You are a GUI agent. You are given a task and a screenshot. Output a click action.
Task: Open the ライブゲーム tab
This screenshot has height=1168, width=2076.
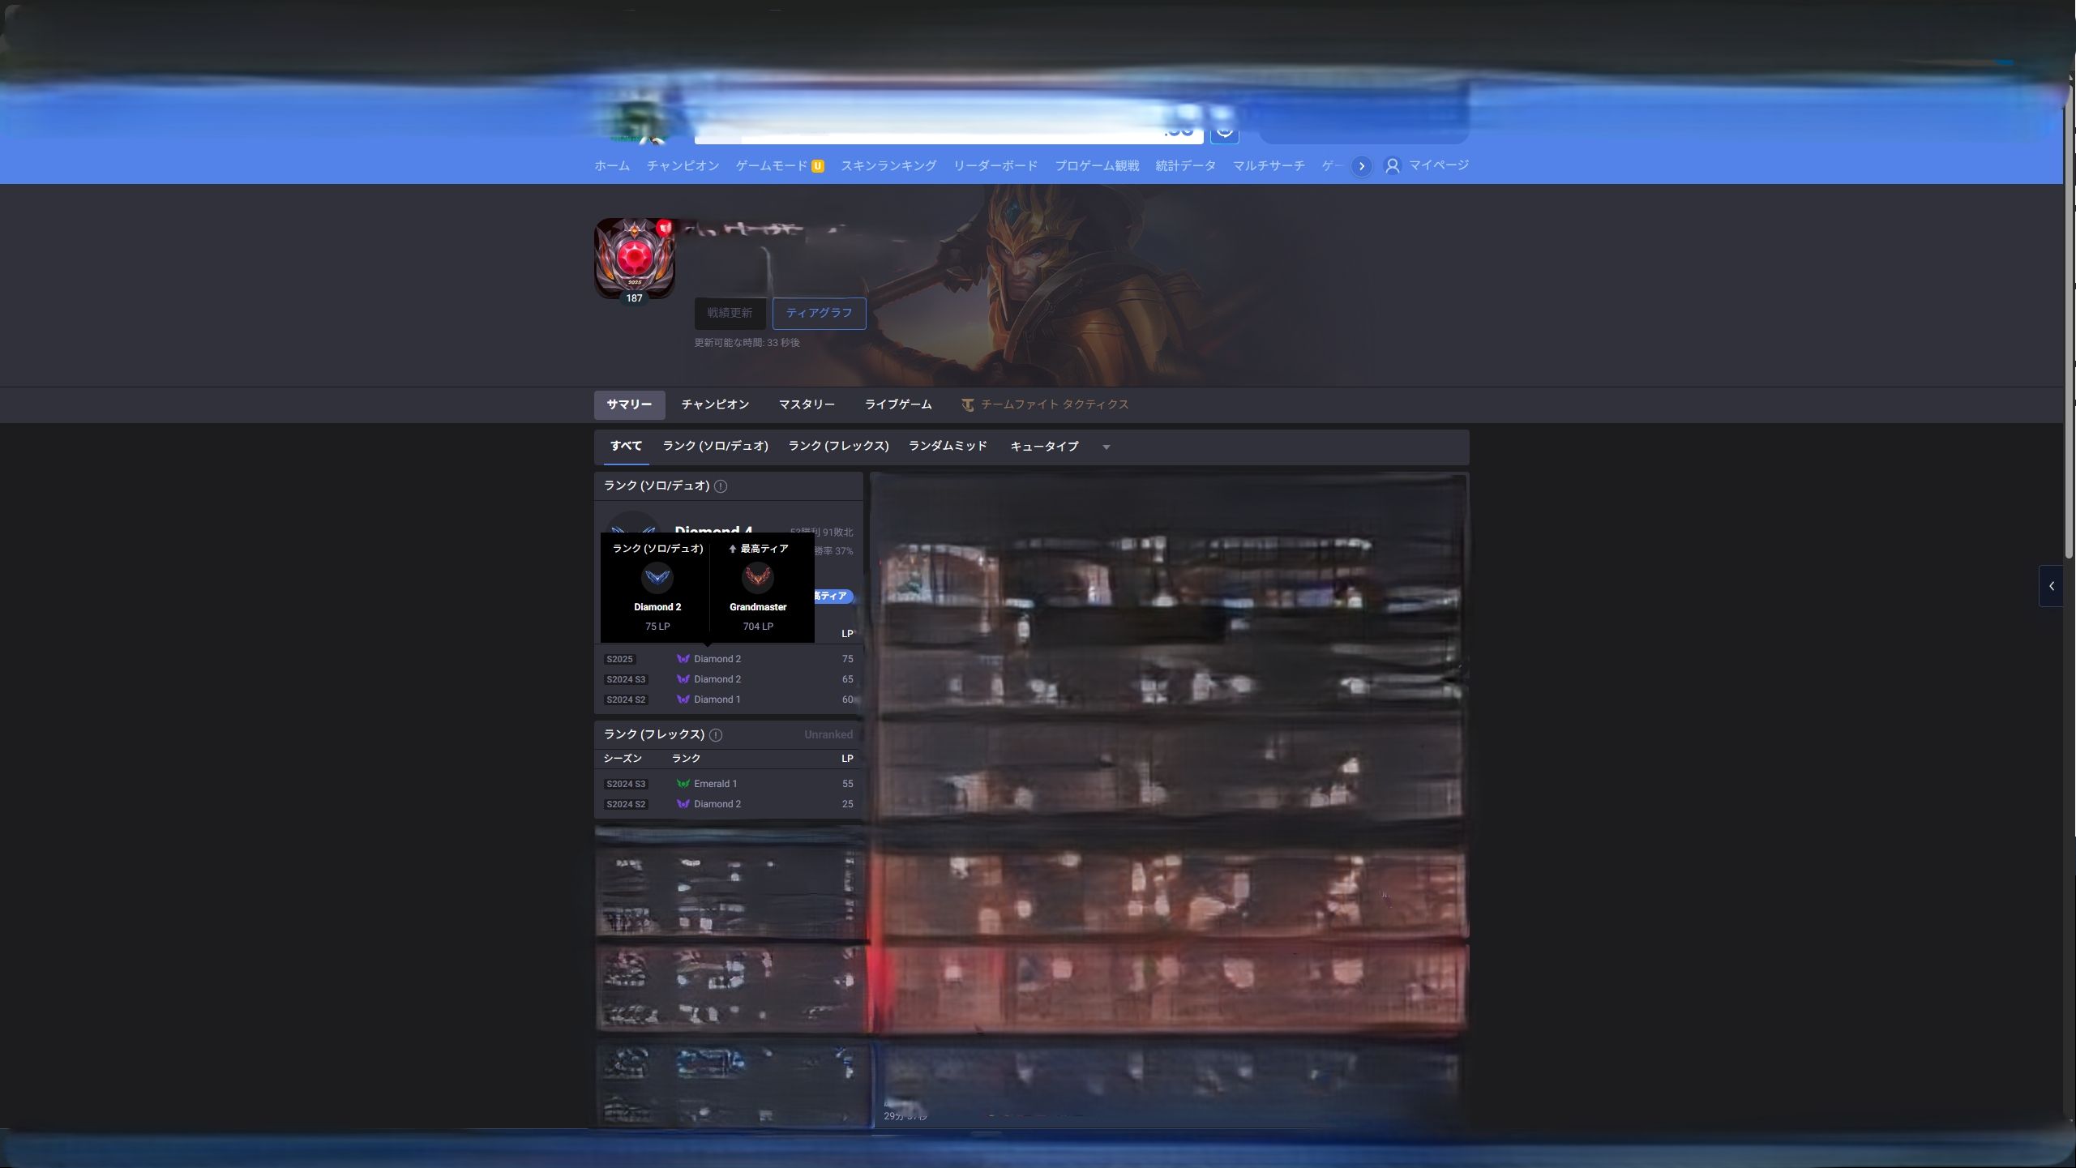pyautogui.click(x=898, y=404)
